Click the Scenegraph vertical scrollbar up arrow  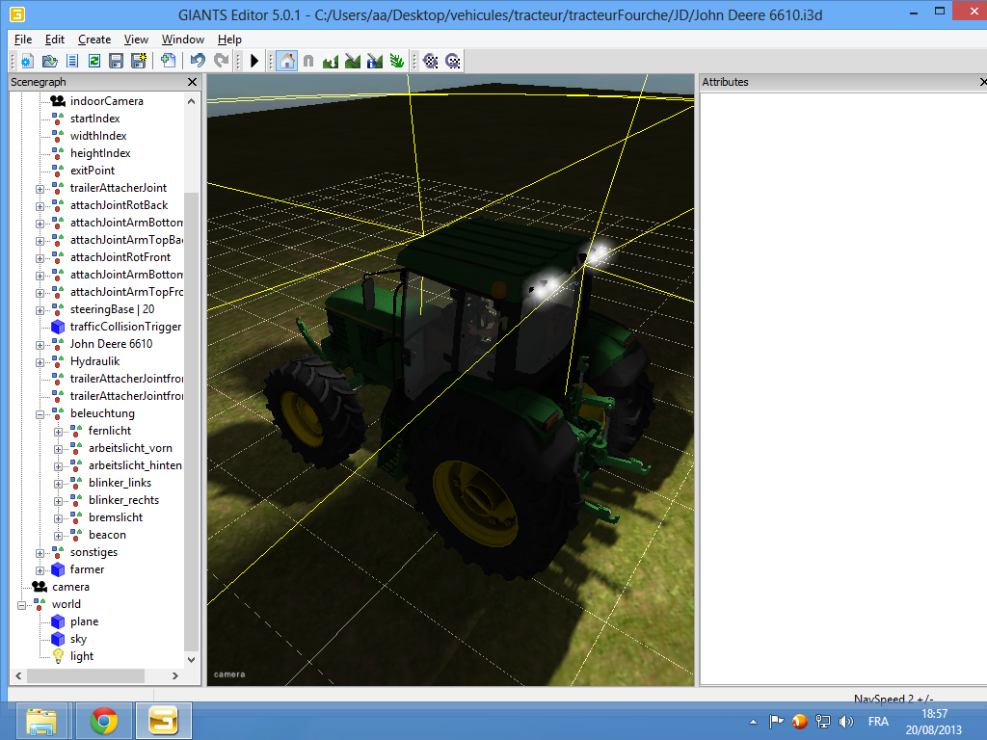click(192, 101)
